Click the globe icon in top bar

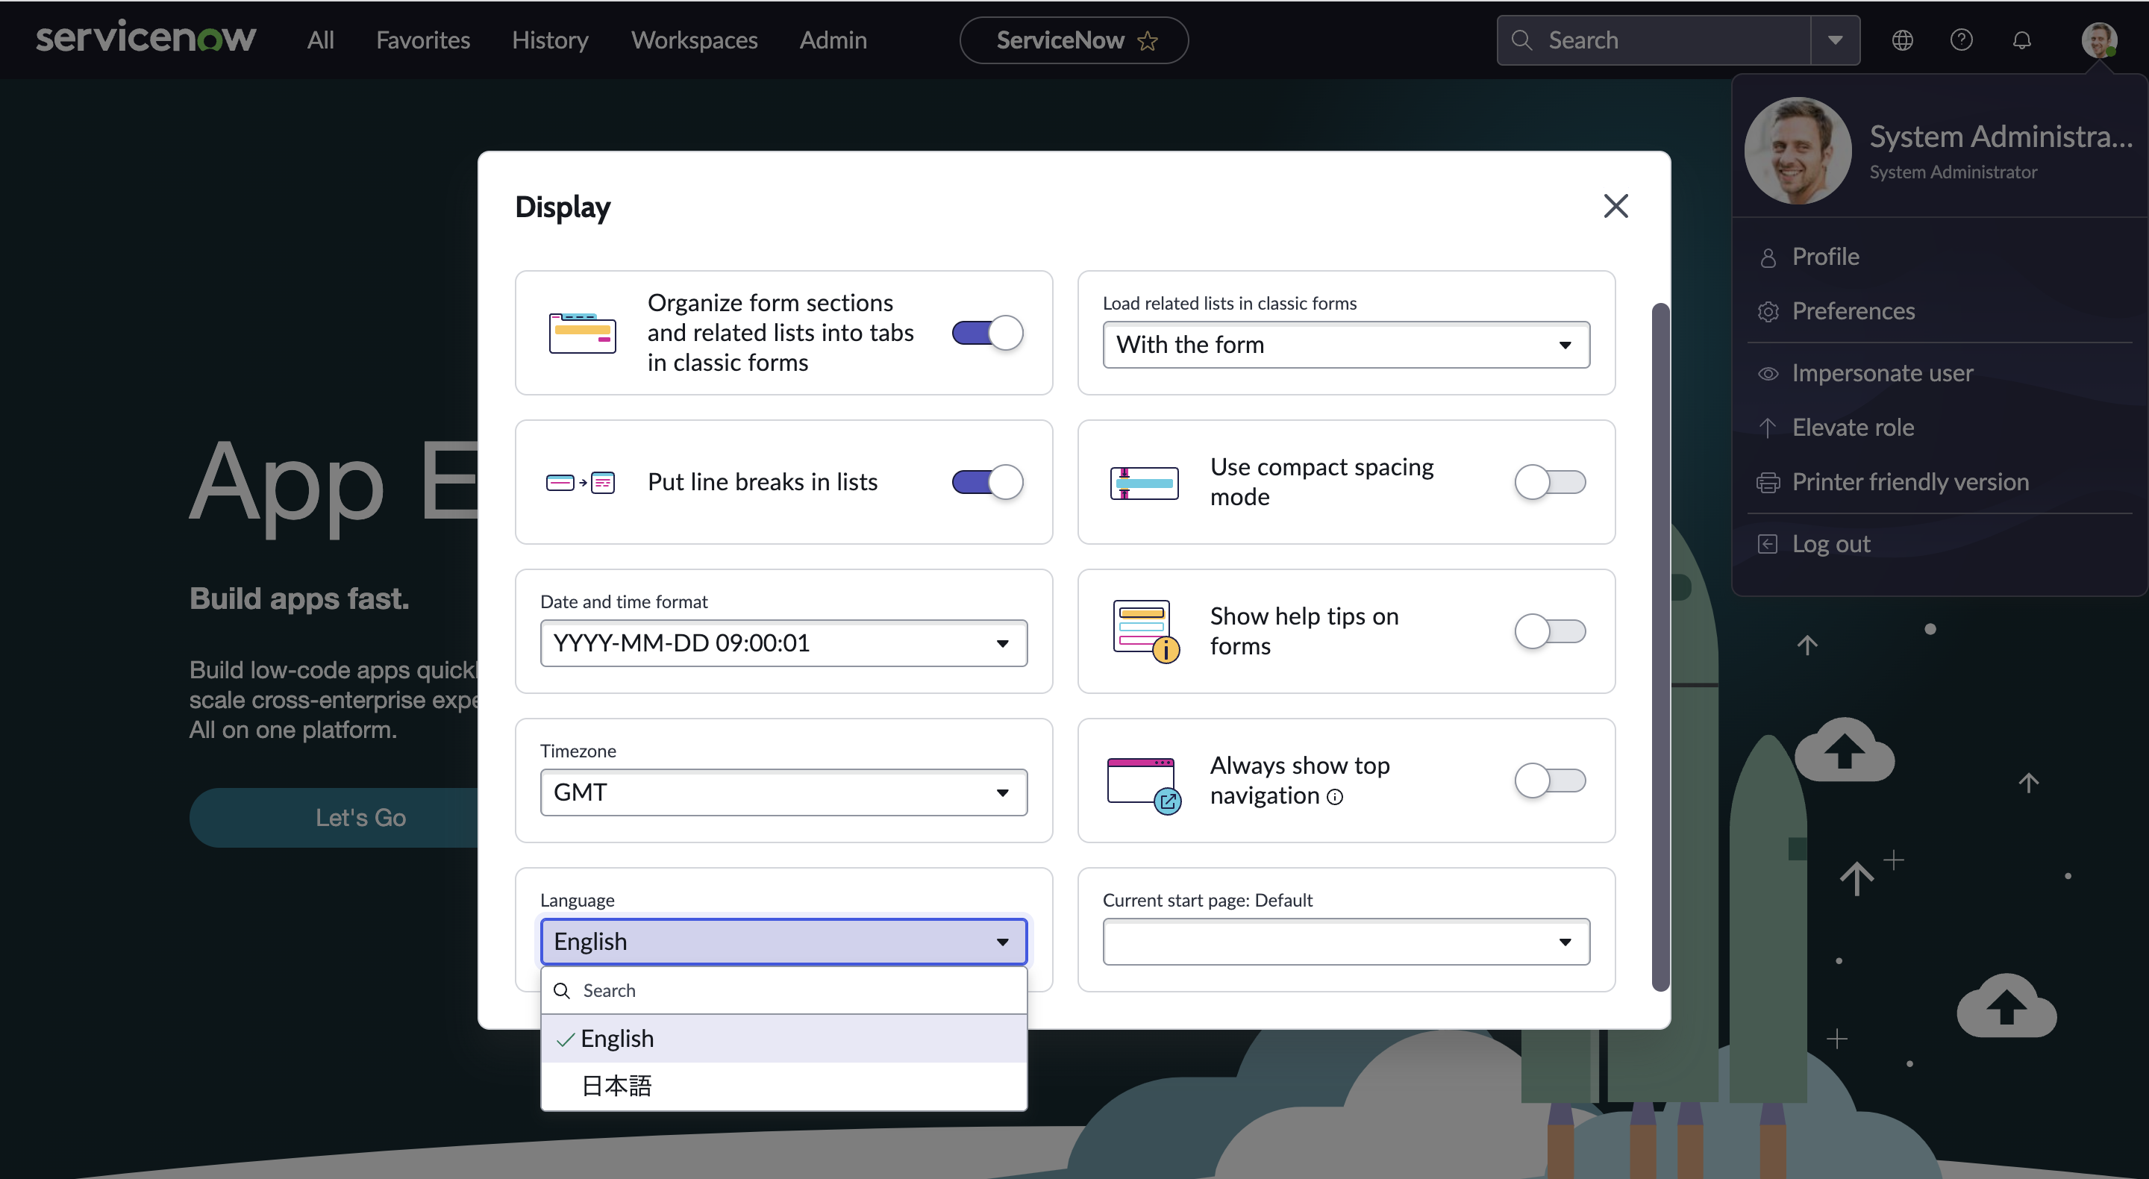(x=1902, y=40)
